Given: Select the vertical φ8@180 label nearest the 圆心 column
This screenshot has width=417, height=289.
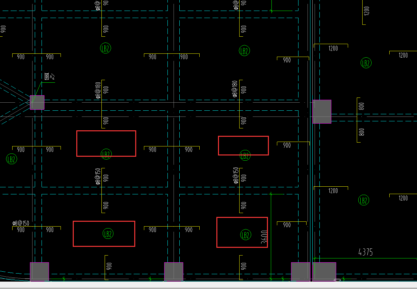Looking at the screenshot, I should click(x=98, y=90).
